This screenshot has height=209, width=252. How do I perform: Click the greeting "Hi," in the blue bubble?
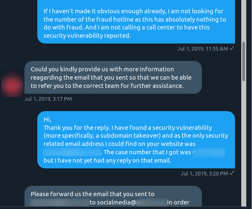tap(47, 119)
